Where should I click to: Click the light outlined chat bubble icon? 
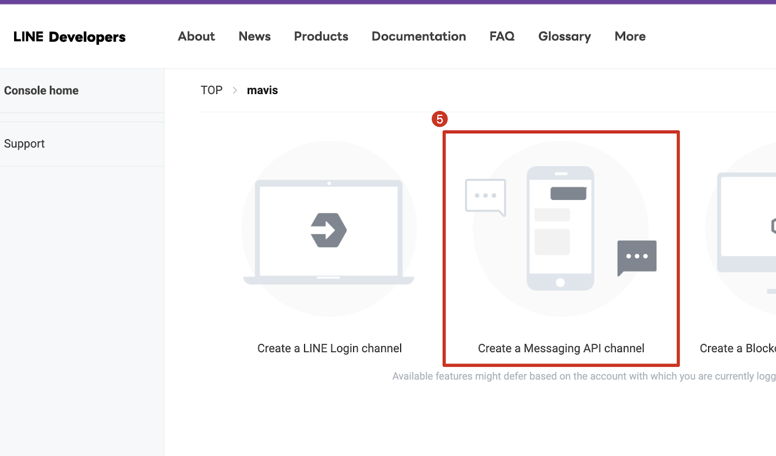click(485, 197)
